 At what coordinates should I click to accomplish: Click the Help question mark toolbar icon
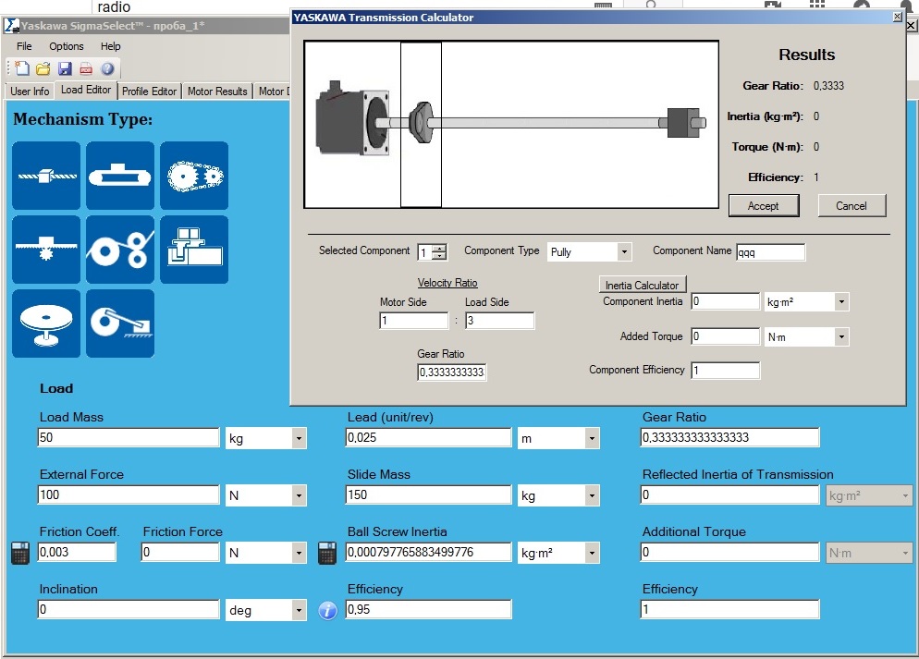pos(107,68)
